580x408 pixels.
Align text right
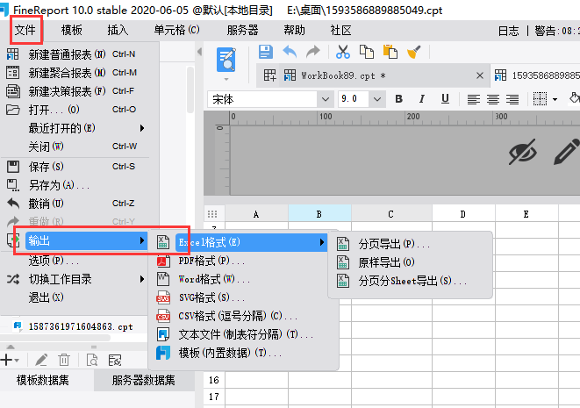tap(512, 99)
